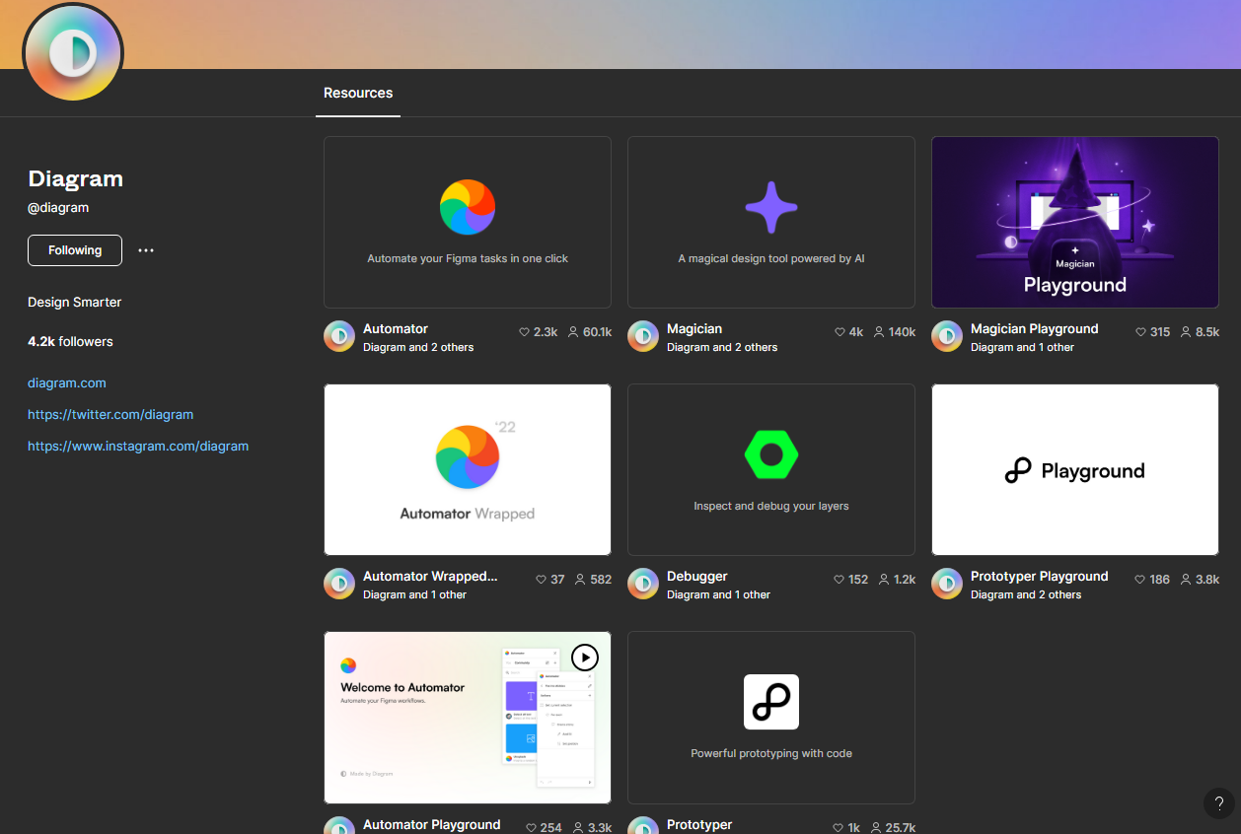1241x834 pixels.
Task: Click 'Diagram and 1 other' under Automator Wrapped
Action: click(414, 594)
